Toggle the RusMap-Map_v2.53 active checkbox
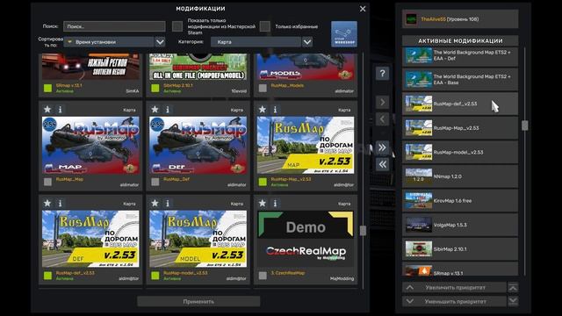 point(263,182)
